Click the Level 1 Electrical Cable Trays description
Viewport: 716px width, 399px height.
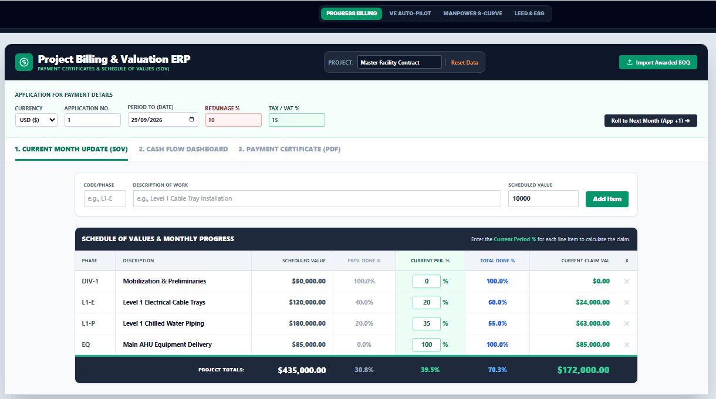(164, 302)
